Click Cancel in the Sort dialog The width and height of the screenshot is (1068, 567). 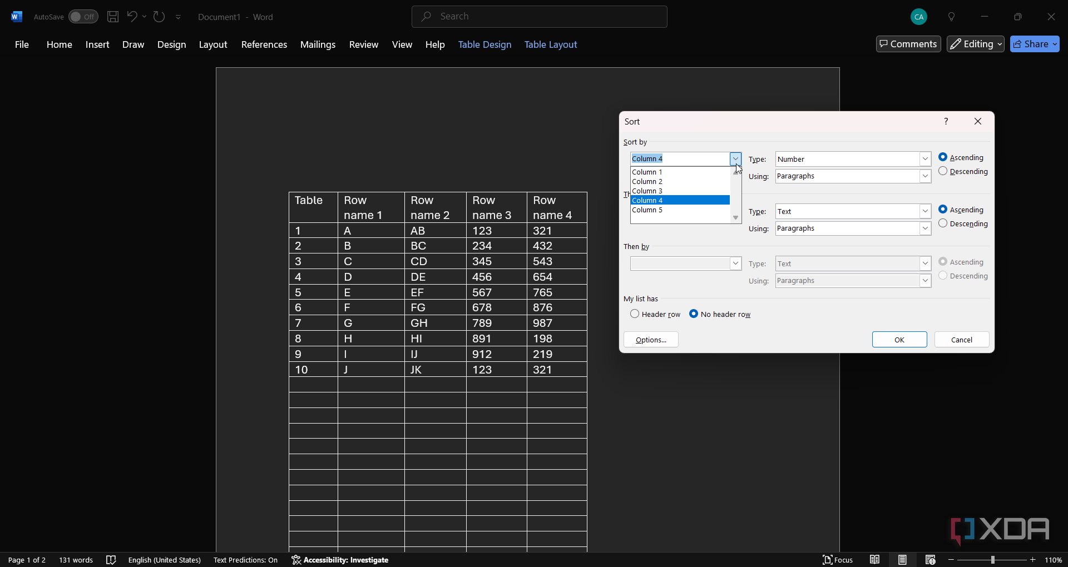click(x=962, y=340)
